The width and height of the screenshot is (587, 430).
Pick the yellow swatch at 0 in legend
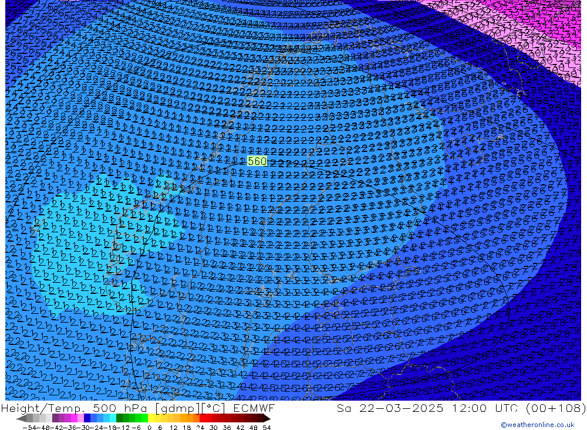click(x=151, y=418)
